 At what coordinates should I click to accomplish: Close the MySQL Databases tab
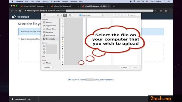coord(47,6)
